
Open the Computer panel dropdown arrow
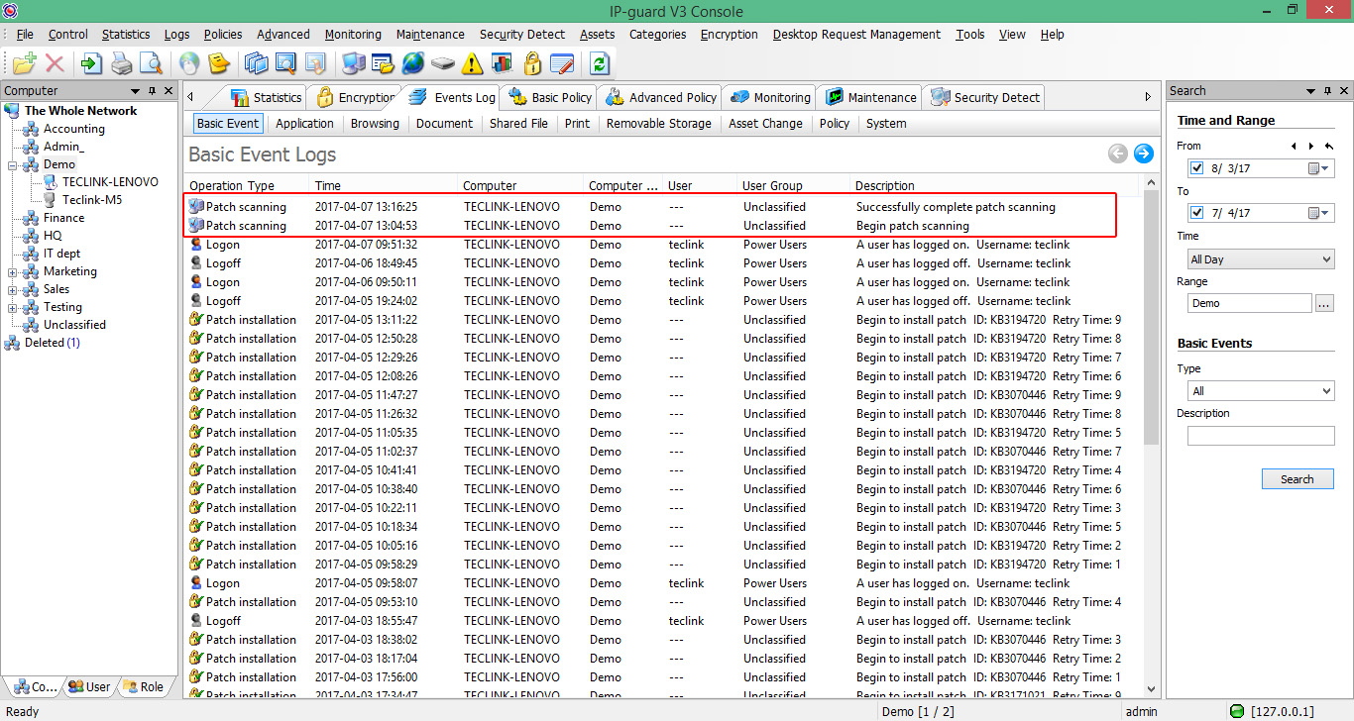pyautogui.click(x=135, y=90)
